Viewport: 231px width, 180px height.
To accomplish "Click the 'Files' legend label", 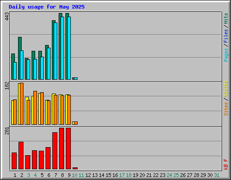I will (x=226, y=36).
